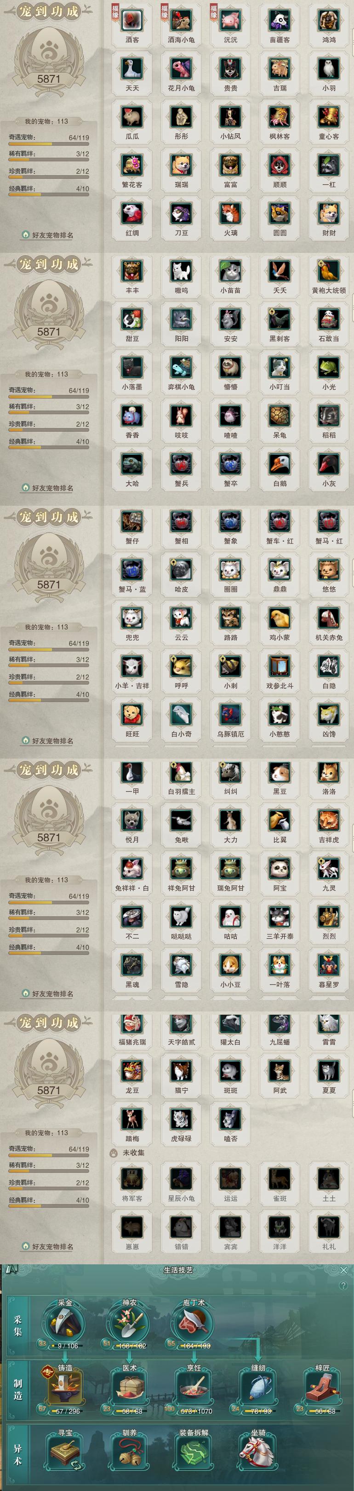Open the help question mark button
This screenshot has height=1491, width=354.
click(x=343, y=1285)
